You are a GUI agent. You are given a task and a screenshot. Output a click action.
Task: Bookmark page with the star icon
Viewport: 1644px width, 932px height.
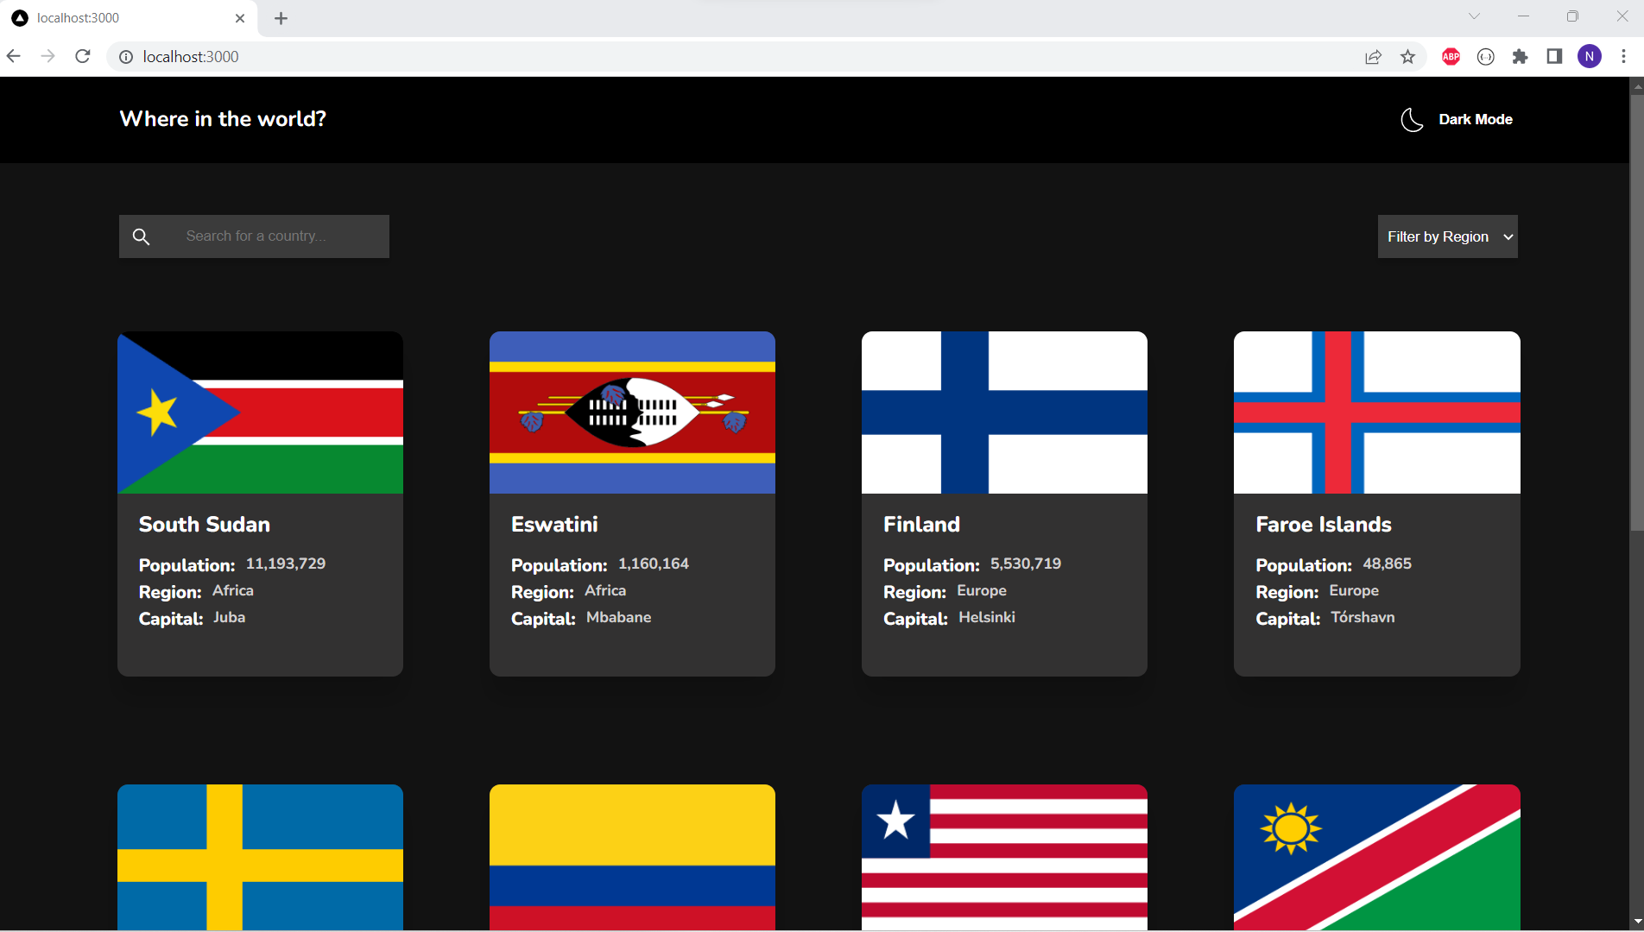coord(1407,57)
